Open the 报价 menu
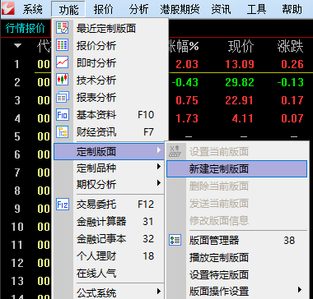The image size is (313, 299). click(104, 10)
